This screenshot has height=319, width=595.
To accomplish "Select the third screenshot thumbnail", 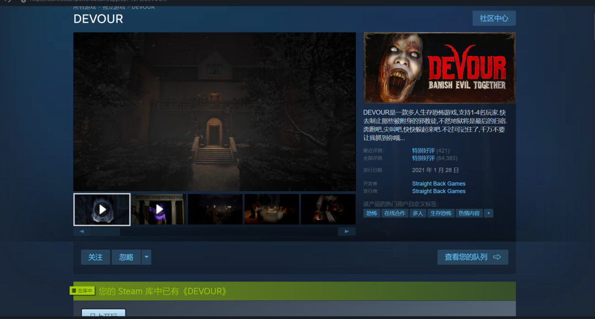I will 215,209.
